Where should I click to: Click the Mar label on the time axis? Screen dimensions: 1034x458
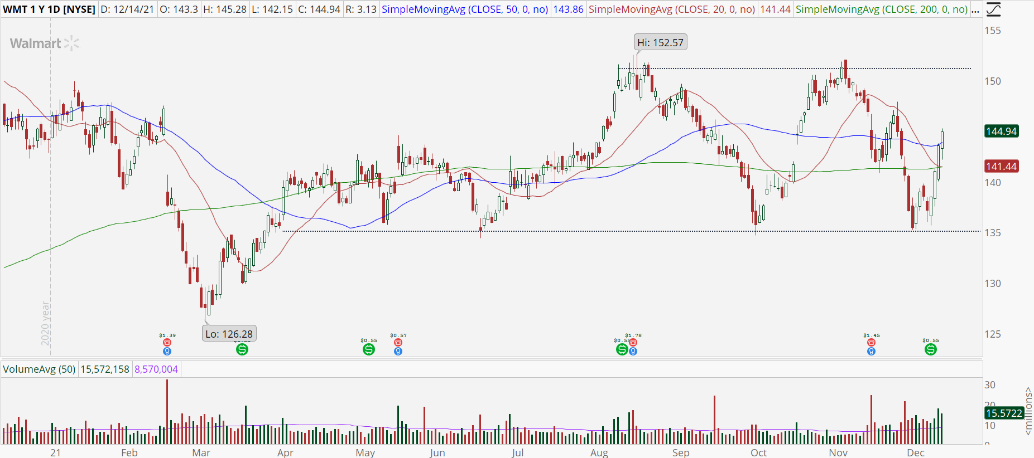point(201,452)
